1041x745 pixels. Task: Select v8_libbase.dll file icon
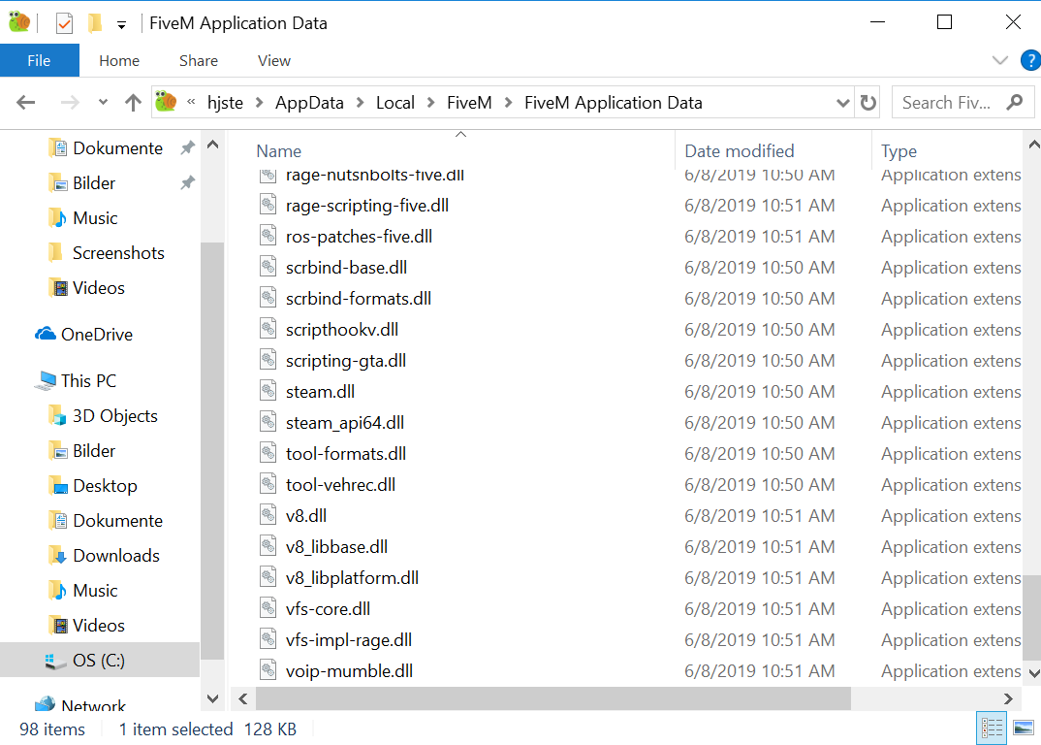coord(268,546)
